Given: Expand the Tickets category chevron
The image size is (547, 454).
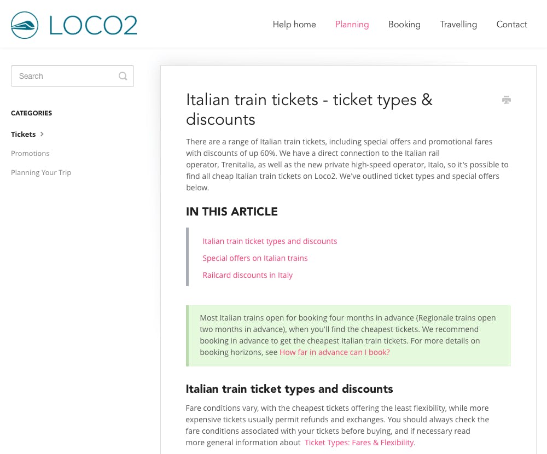Looking at the screenshot, I should tap(42, 134).
